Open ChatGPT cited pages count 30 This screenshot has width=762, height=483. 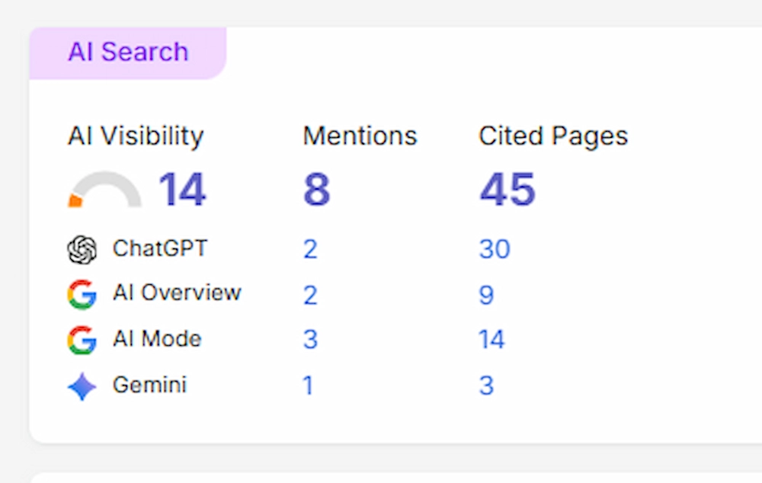(x=495, y=249)
